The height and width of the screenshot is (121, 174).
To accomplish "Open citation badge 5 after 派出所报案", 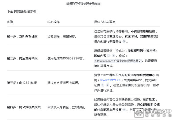I will click(x=124, y=110).
